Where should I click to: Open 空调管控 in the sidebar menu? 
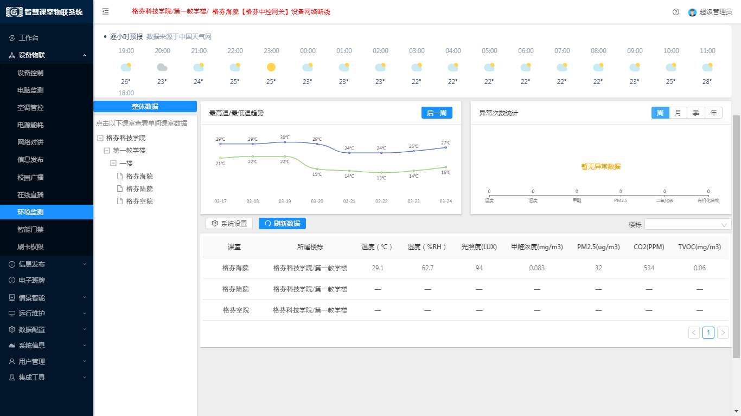[30, 108]
